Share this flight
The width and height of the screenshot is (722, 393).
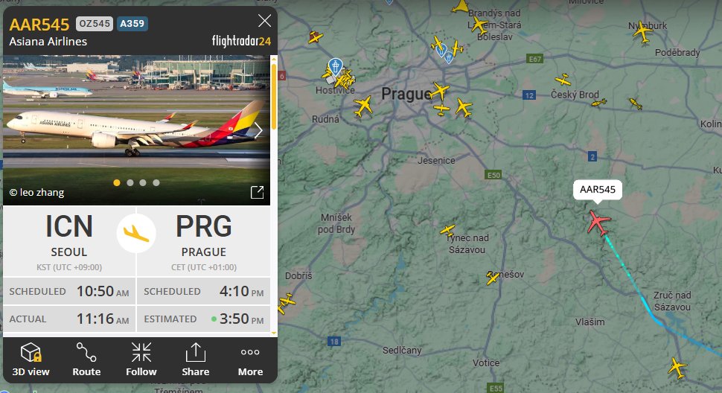coord(195,360)
